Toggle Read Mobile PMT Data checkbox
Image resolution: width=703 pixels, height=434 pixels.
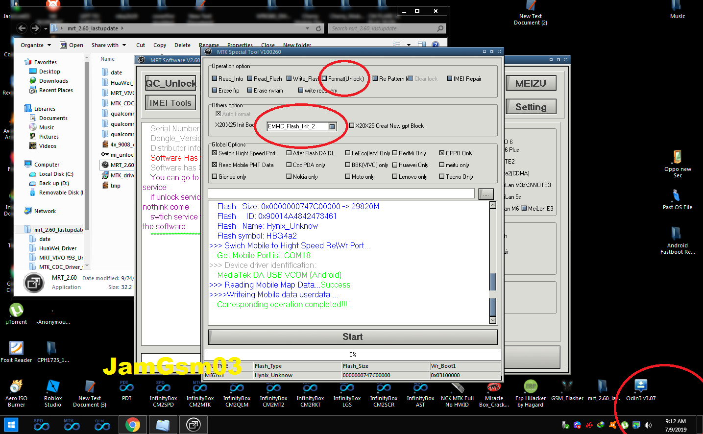pos(215,165)
